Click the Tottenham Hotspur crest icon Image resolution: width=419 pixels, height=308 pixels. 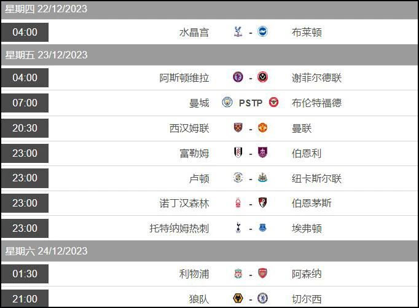(x=238, y=227)
